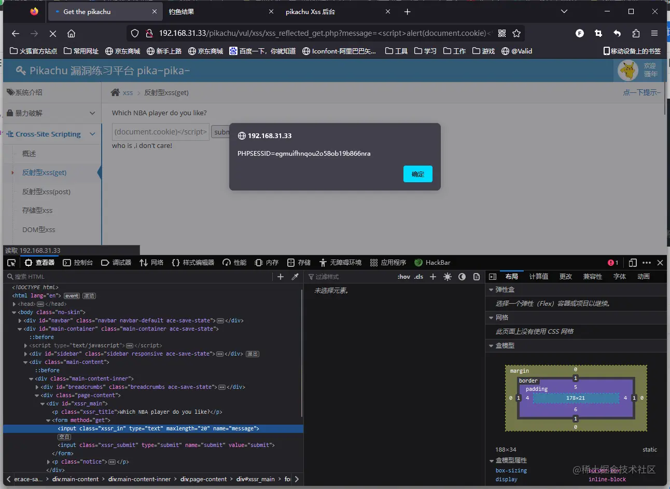Image resolution: width=670 pixels, height=489 pixels.
Task: Toggle the :hov pseudo-class panel
Action: click(404, 277)
